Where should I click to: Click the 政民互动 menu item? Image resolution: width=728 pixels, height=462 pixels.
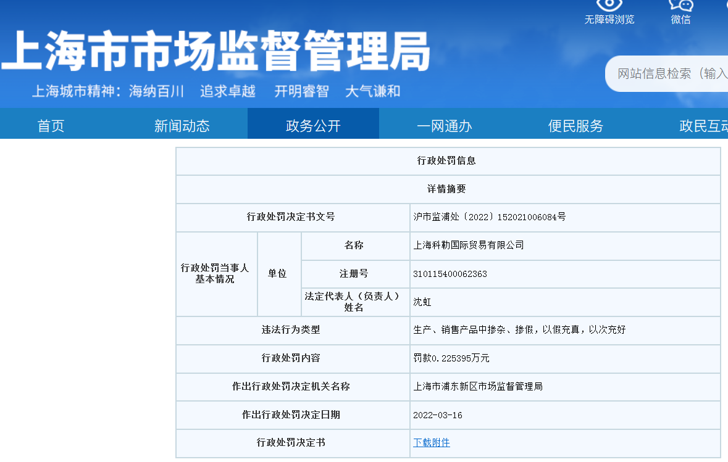(x=703, y=126)
